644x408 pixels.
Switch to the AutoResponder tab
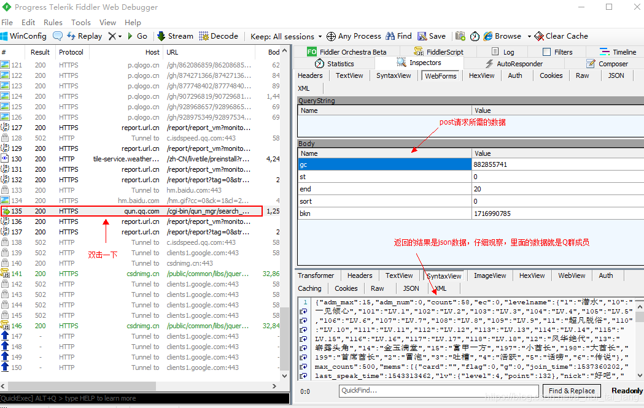coord(514,64)
